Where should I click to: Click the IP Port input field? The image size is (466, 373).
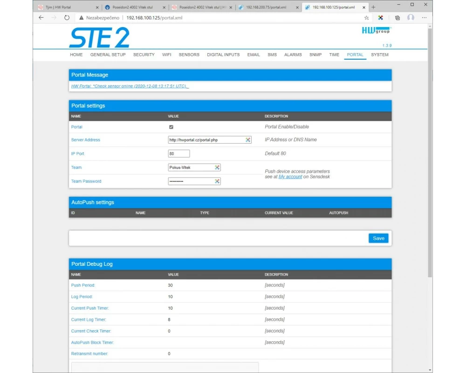179,153
